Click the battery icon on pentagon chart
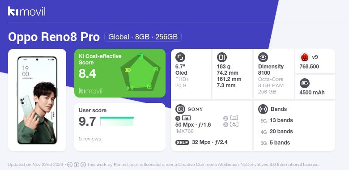The height and width of the screenshot is (170, 349). [x=128, y=70]
